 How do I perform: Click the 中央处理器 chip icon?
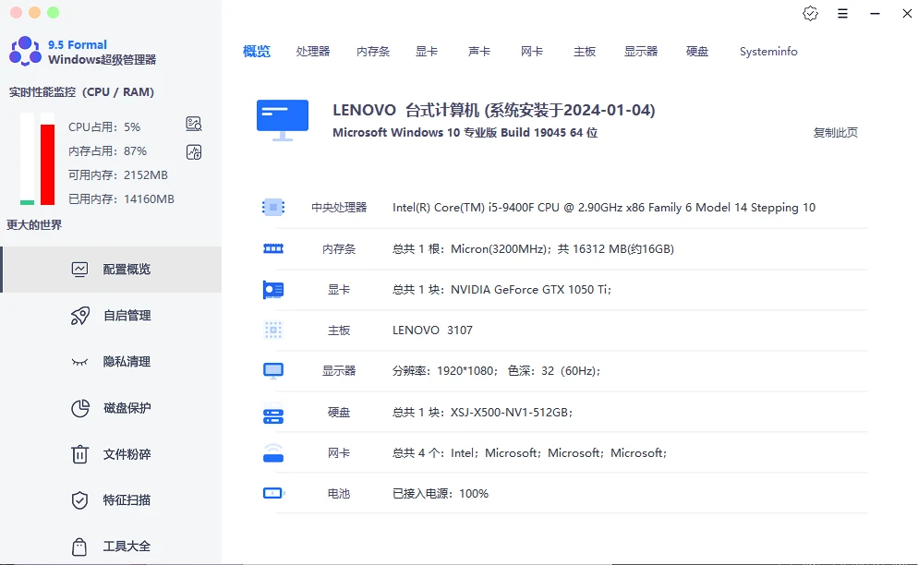click(x=273, y=208)
